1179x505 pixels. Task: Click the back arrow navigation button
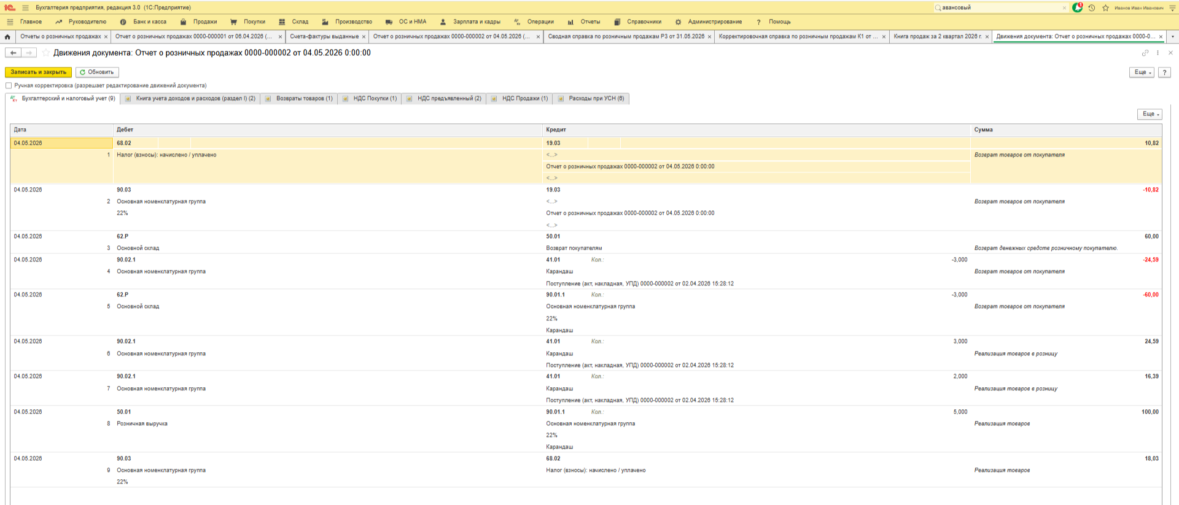click(x=13, y=53)
